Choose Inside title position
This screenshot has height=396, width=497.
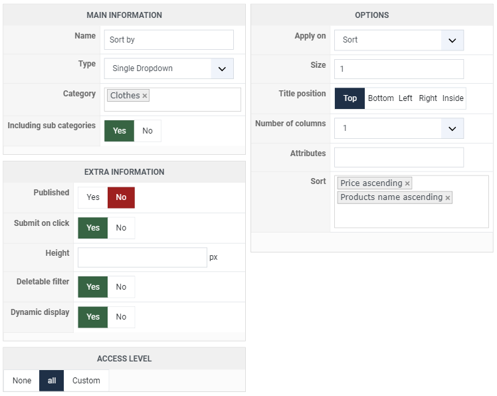pyautogui.click(x=453, y=98)
